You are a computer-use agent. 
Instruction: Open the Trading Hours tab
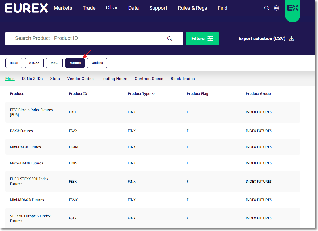point(114,79)
